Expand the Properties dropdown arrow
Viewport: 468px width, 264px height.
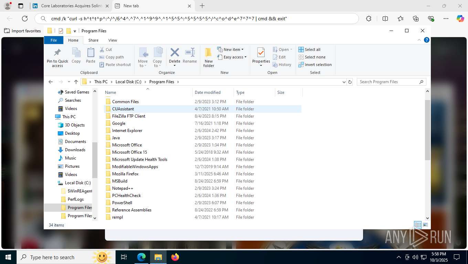261,66
